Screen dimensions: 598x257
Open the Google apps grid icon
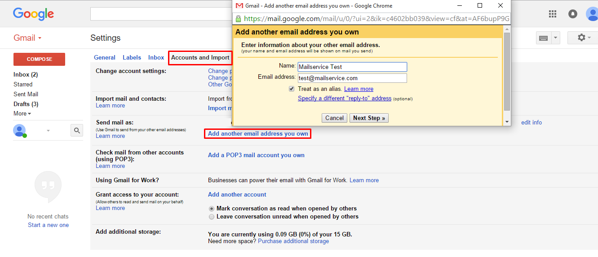(x=553, y=14)
